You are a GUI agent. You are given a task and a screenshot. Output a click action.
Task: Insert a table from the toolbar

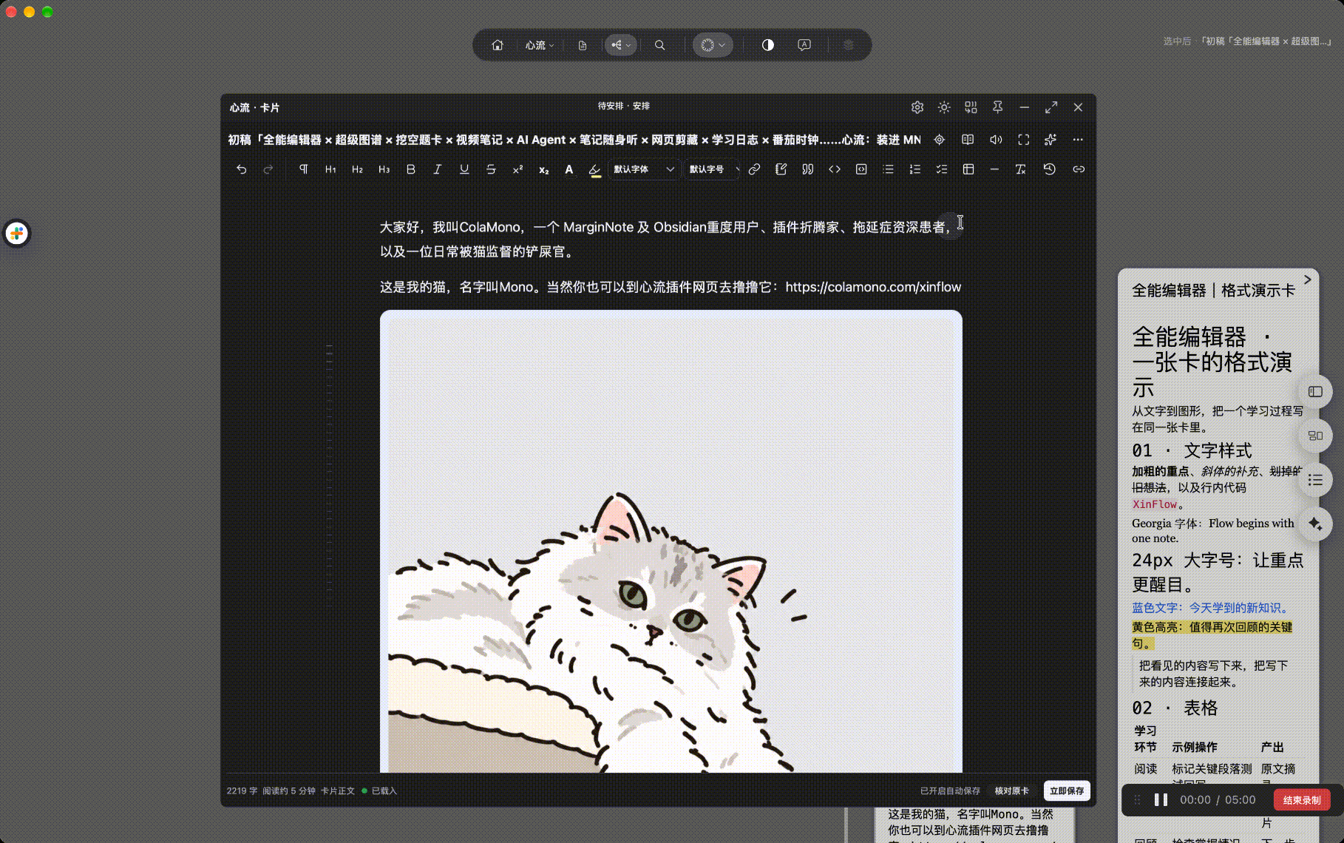tap(968, 169)
